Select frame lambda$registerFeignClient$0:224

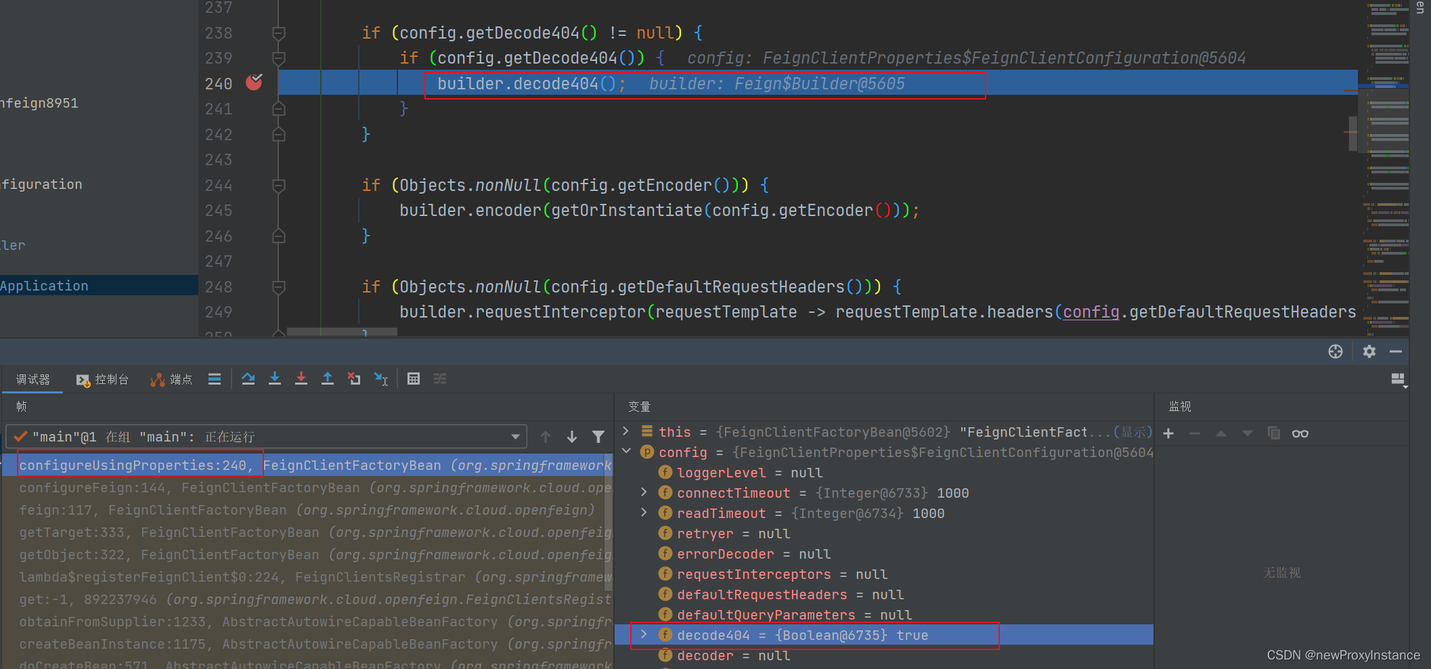(x=308, y=577)
